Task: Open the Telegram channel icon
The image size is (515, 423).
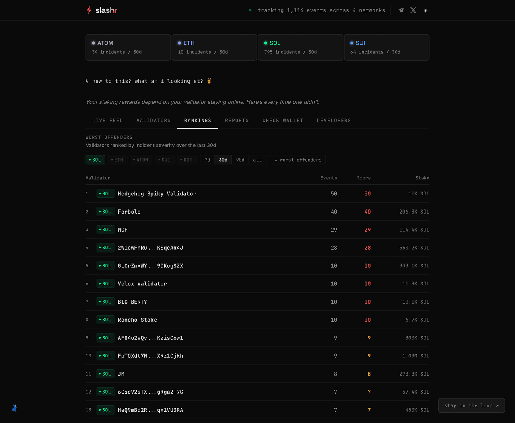Action: click(x=401, y=10)
